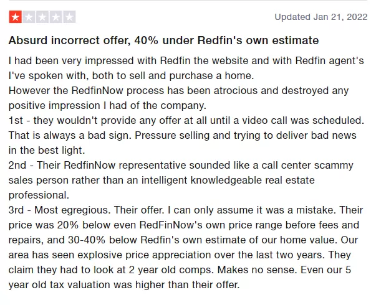Click the last line 'year old tax valuation'
This screenshot has height=305, width=376.
click(124, 284)
